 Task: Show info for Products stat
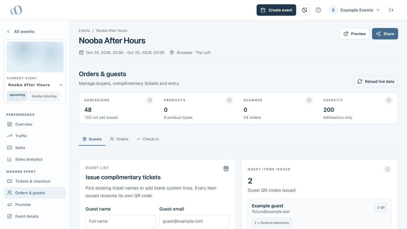pyautogui.click(x=229, y=100)
